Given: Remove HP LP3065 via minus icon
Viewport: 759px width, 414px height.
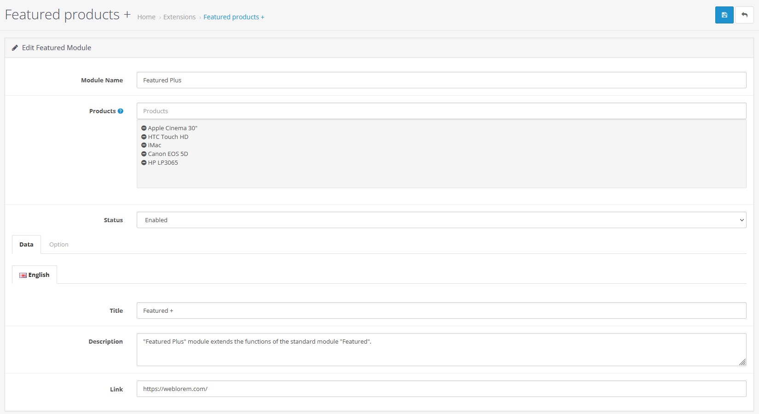Looking at the screenshot, I should pyautogui.click(x=144, y=163).
